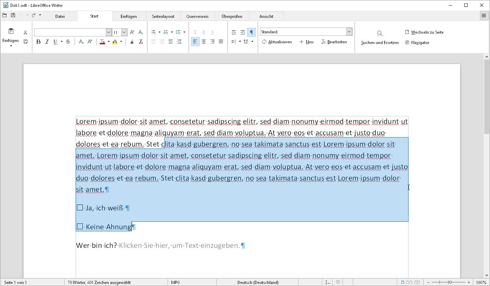490x286 pixels.
Task: Open the paragraph style Standard dropdown
Action: coord(349,32)
